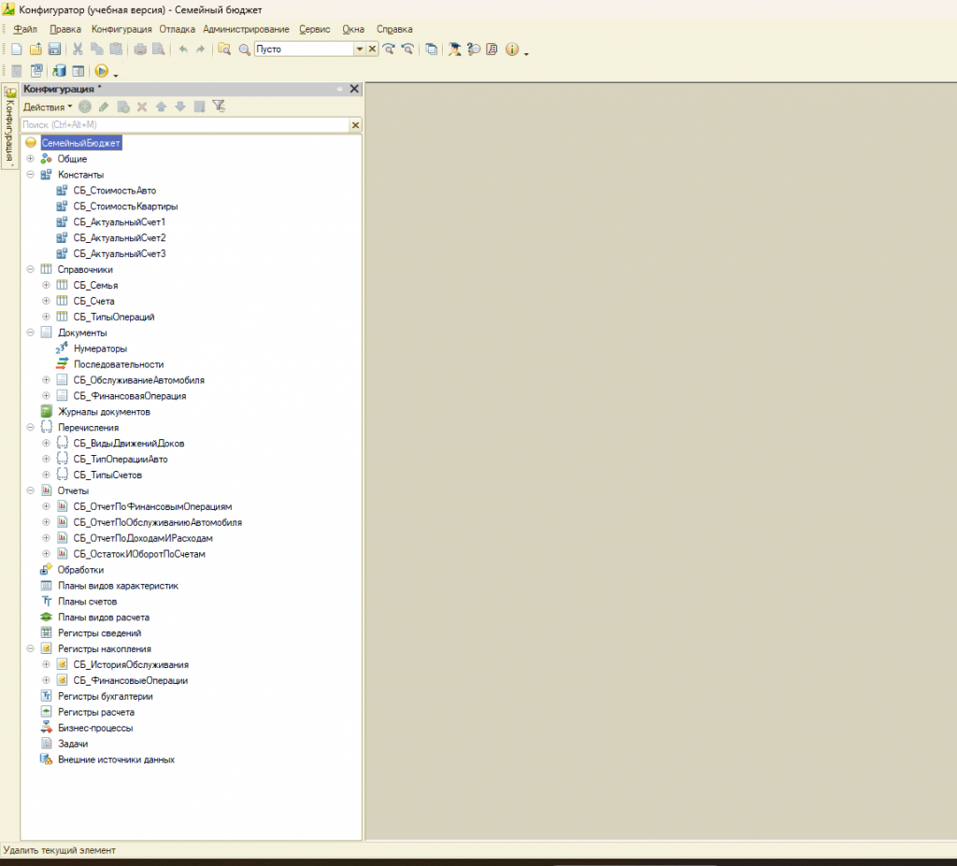957x866 pixels.
Task: Select the СемейныйБюджет root item
Action: (x=80, y=143)
